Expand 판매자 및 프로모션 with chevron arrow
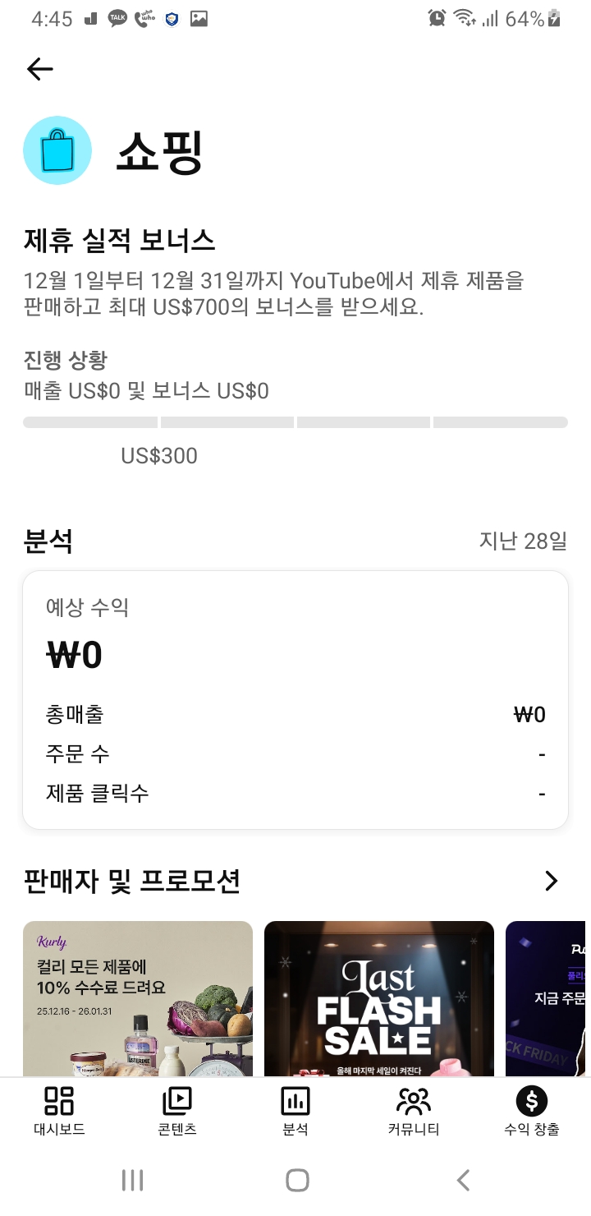Viewport: 591px width, 1216px height. click(552, 882)
